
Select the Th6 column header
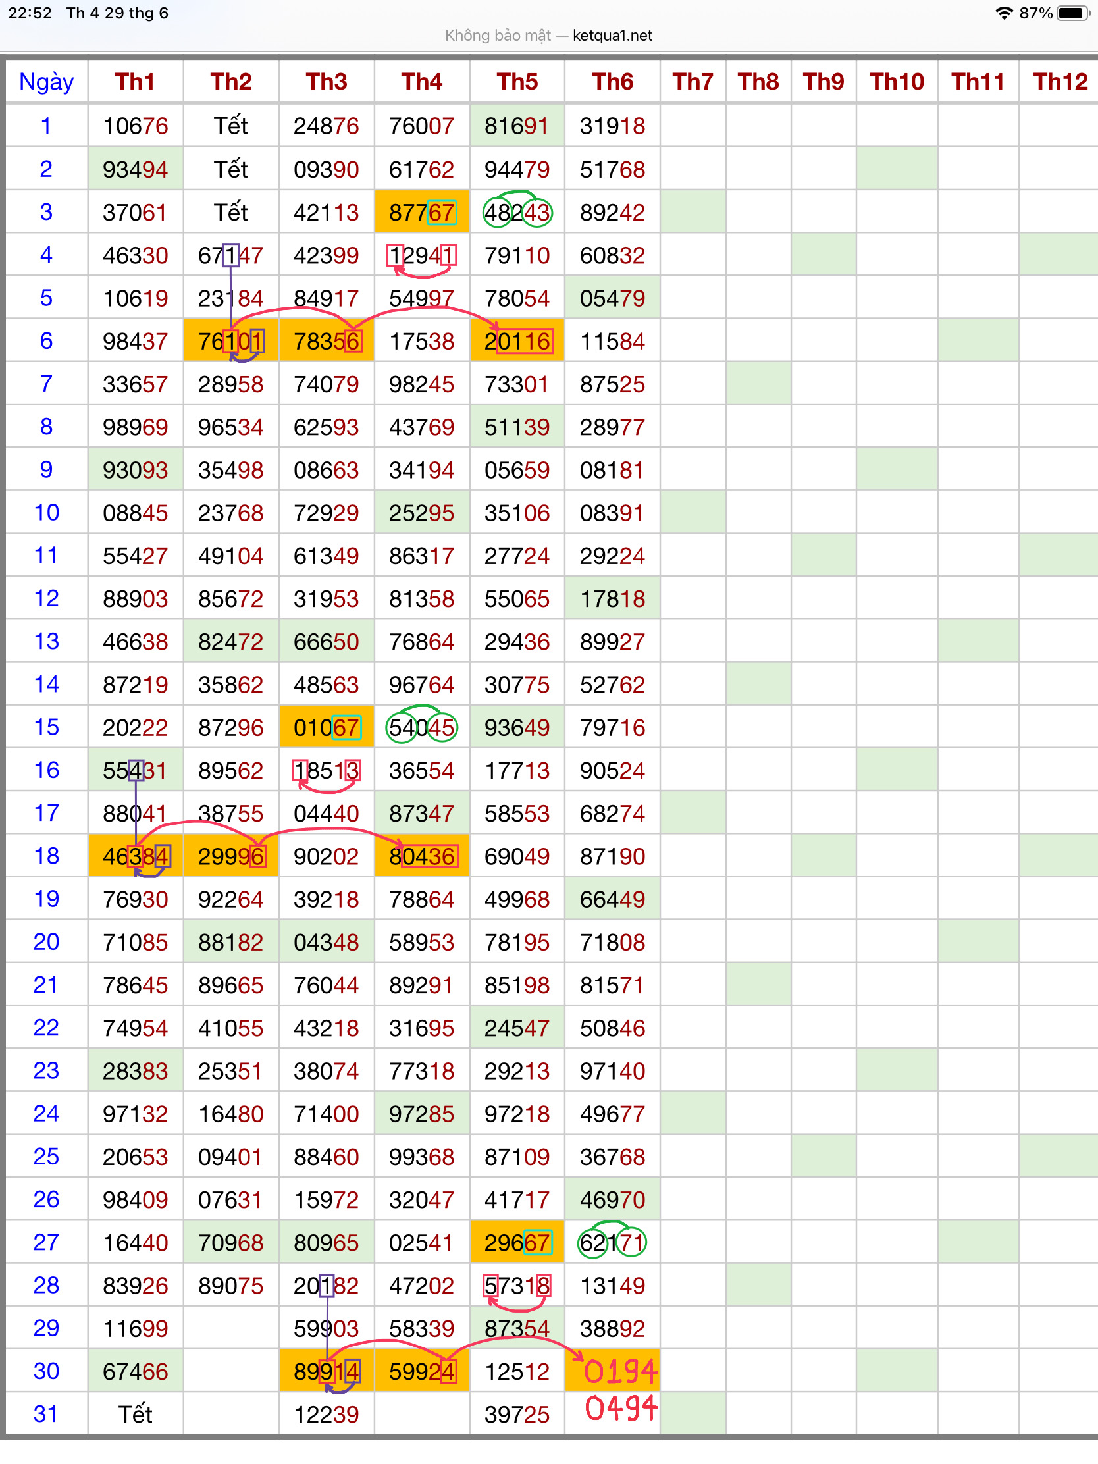pyautogui.click(x=612, y=82)
